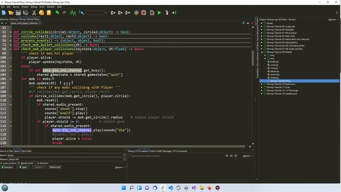Click the green bars toolbar icon
The height and width of the screenshot is (192, 341).
click(73, 13)
